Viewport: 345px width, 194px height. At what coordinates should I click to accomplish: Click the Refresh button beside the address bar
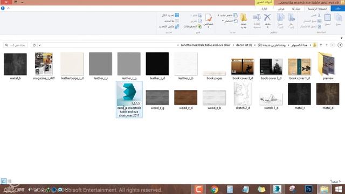(34, 45)
